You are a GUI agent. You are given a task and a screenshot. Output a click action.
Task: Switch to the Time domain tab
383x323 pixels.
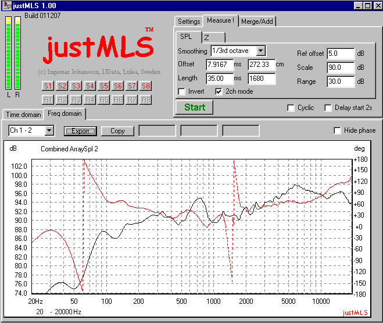tap(23, 115)
